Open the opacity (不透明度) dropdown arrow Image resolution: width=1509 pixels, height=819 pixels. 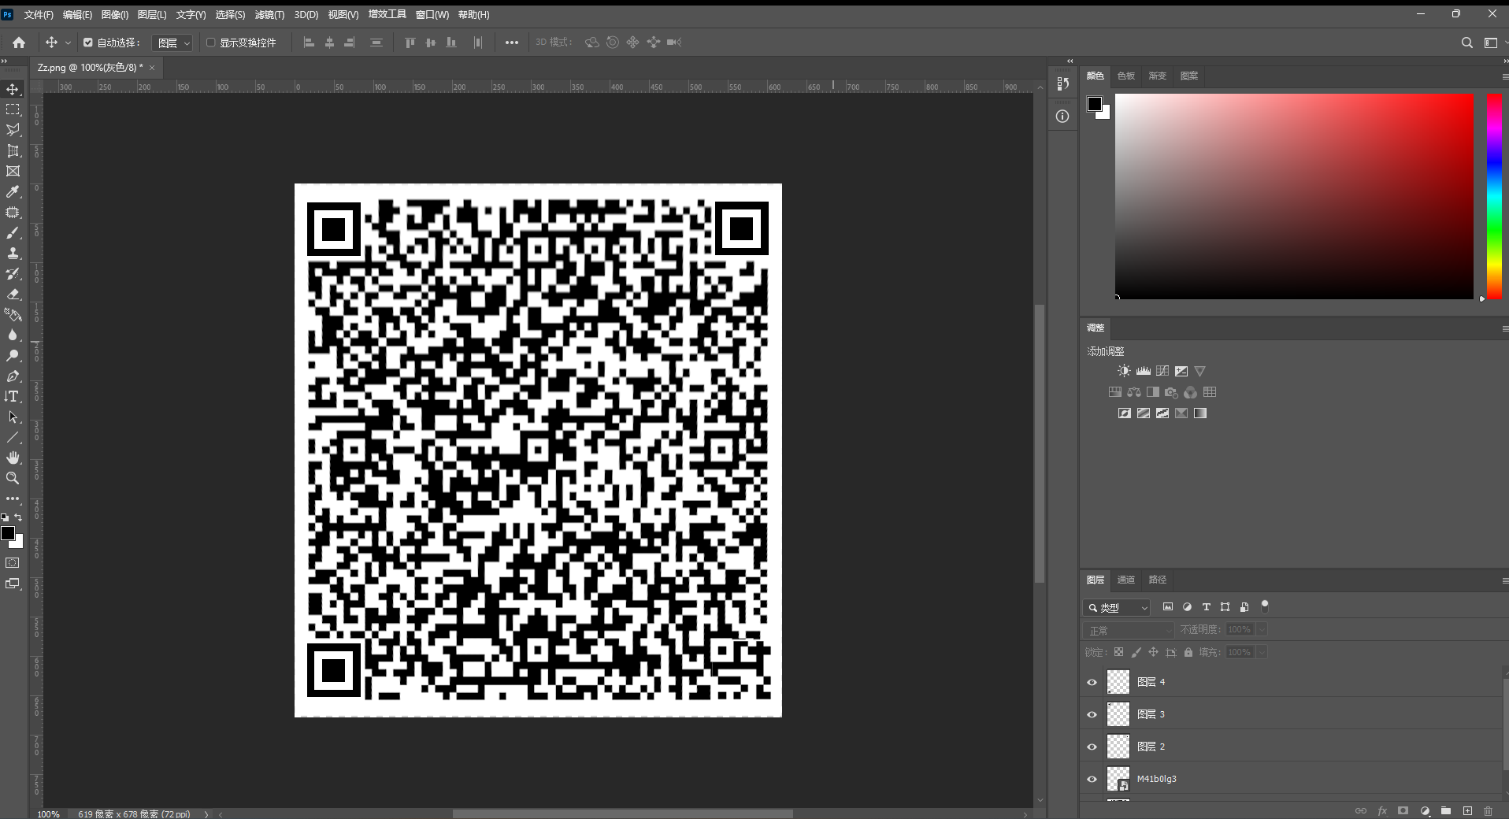(x=1262, y=629)
